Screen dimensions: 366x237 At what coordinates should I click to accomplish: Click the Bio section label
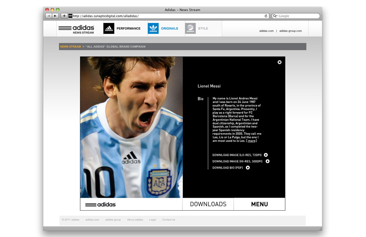point(201,99)
